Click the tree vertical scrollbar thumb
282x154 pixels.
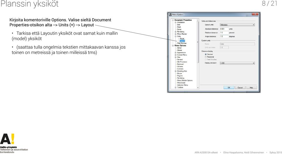(198, 42)
